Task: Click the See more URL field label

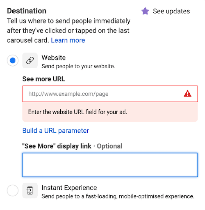Action: click(x=44, y=79)
